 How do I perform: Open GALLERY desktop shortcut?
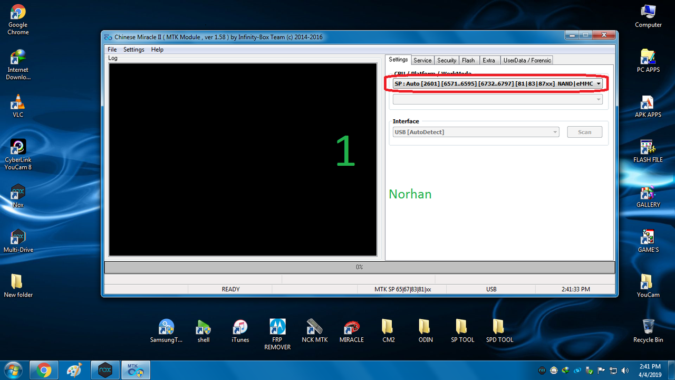[x=648, y=195]
